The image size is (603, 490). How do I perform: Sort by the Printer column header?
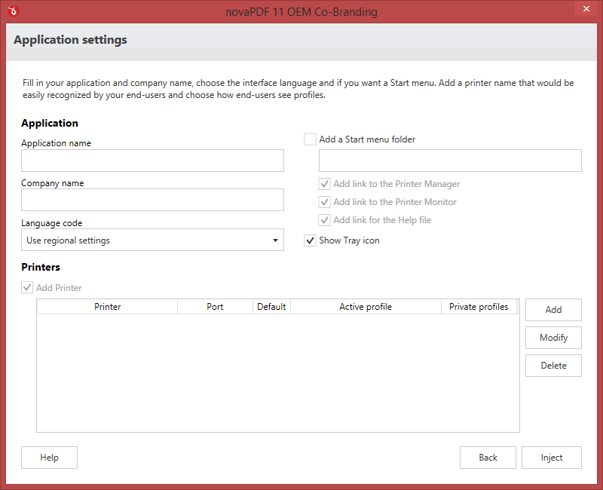click(x=107, y=307)
